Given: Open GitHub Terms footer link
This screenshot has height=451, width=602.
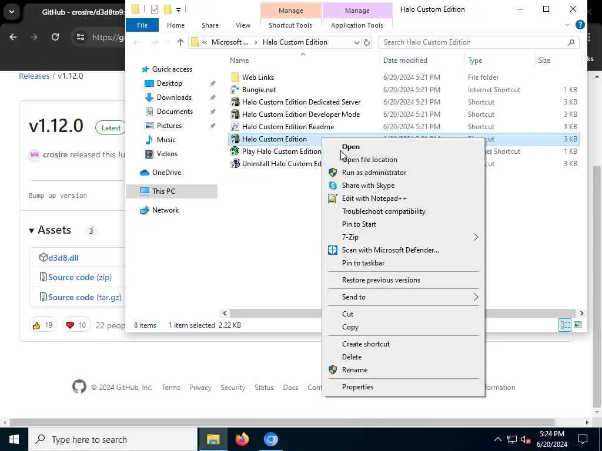Looking at the screenshot, I should click(171, 388).
